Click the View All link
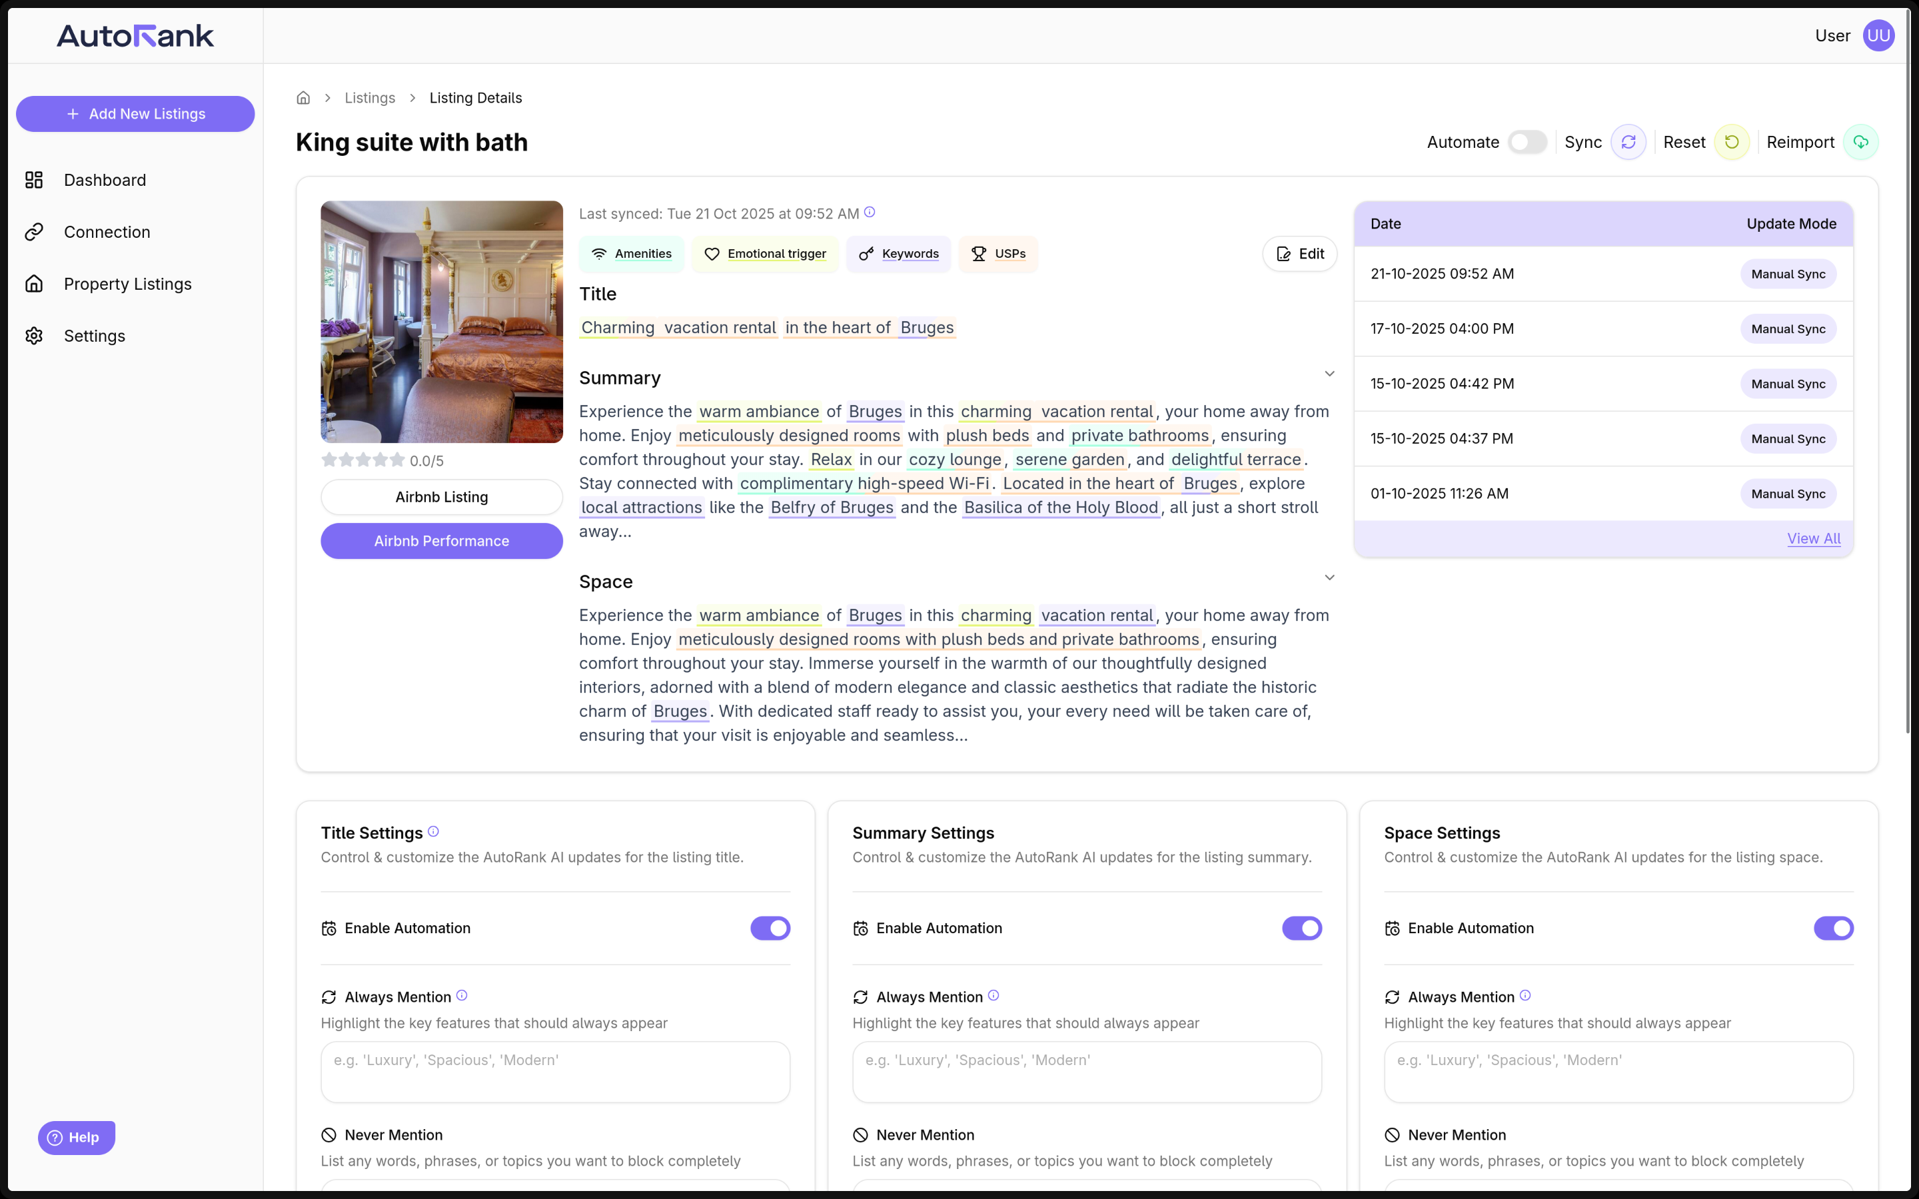The width and height of the screenshot is (1919, 1199). coord(1813,538)
